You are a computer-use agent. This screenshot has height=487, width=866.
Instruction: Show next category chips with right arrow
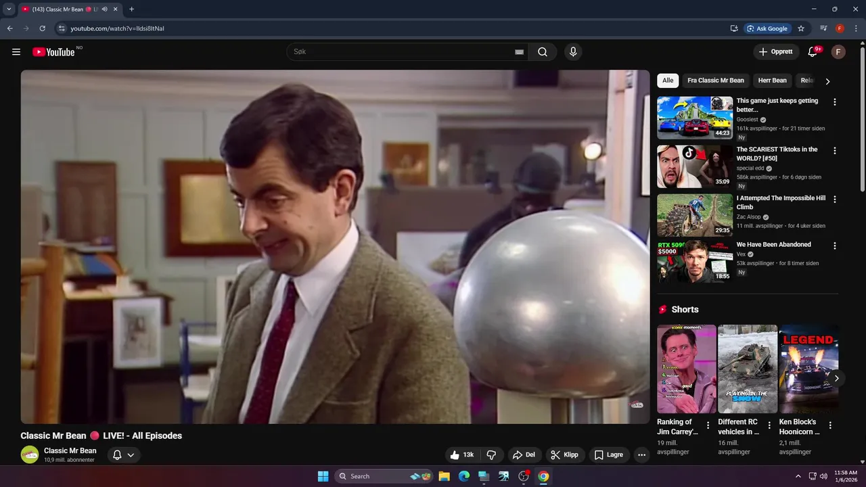(827, 81)
